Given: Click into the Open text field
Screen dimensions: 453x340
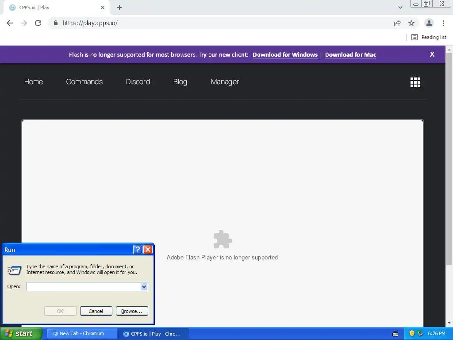Looking at the screenshot, I should (84, 286).
